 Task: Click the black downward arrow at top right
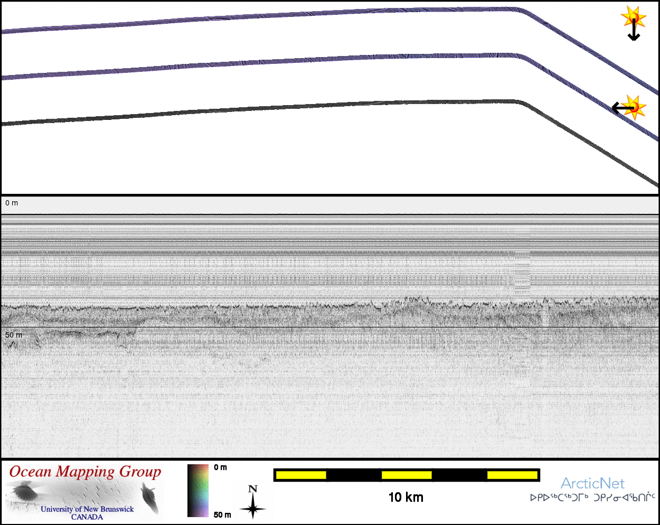(634, 32)
